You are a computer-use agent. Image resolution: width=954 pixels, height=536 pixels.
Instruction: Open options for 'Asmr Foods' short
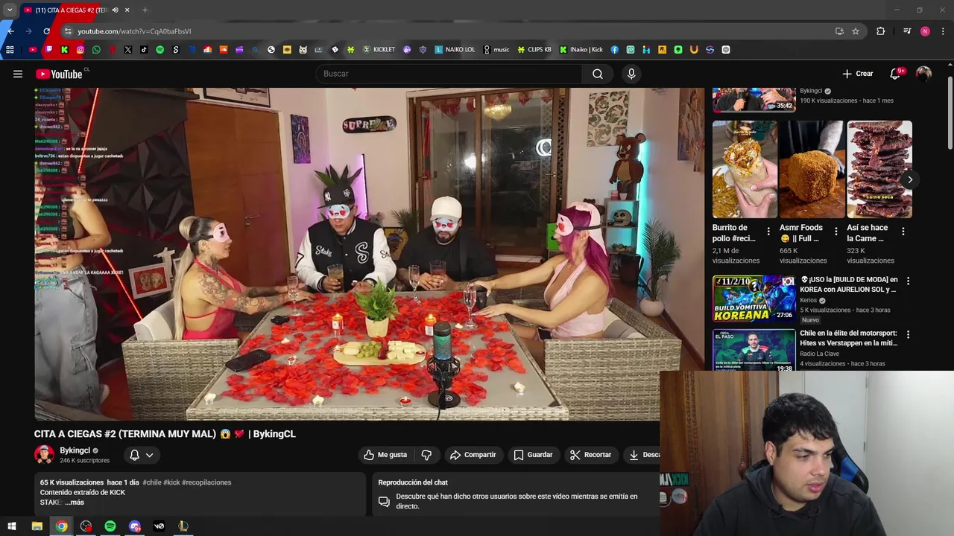click(x=835, y=232)
